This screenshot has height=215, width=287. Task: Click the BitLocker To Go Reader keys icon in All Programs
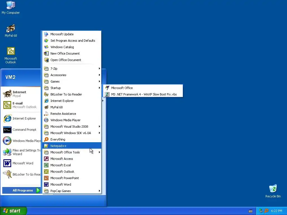(x=46, y=94)
